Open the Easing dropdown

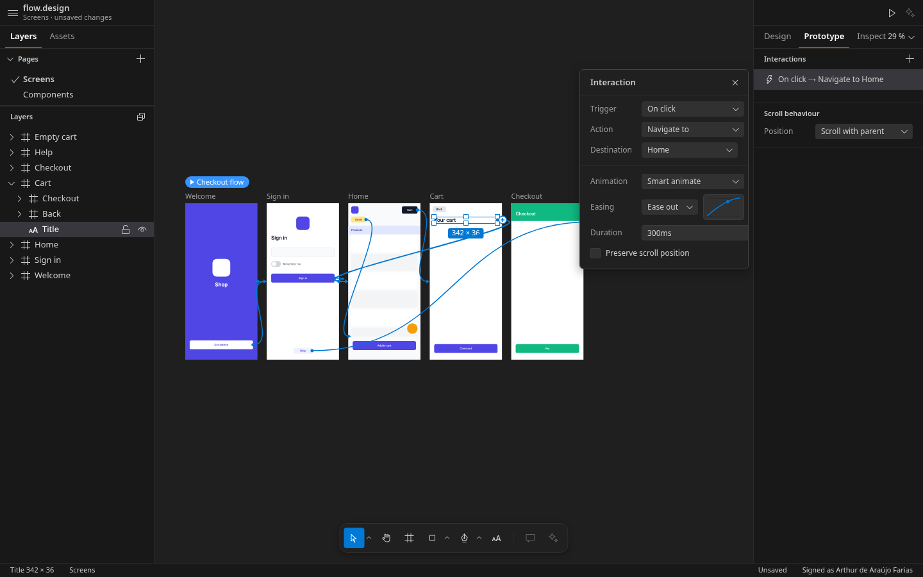click(670, 207)
